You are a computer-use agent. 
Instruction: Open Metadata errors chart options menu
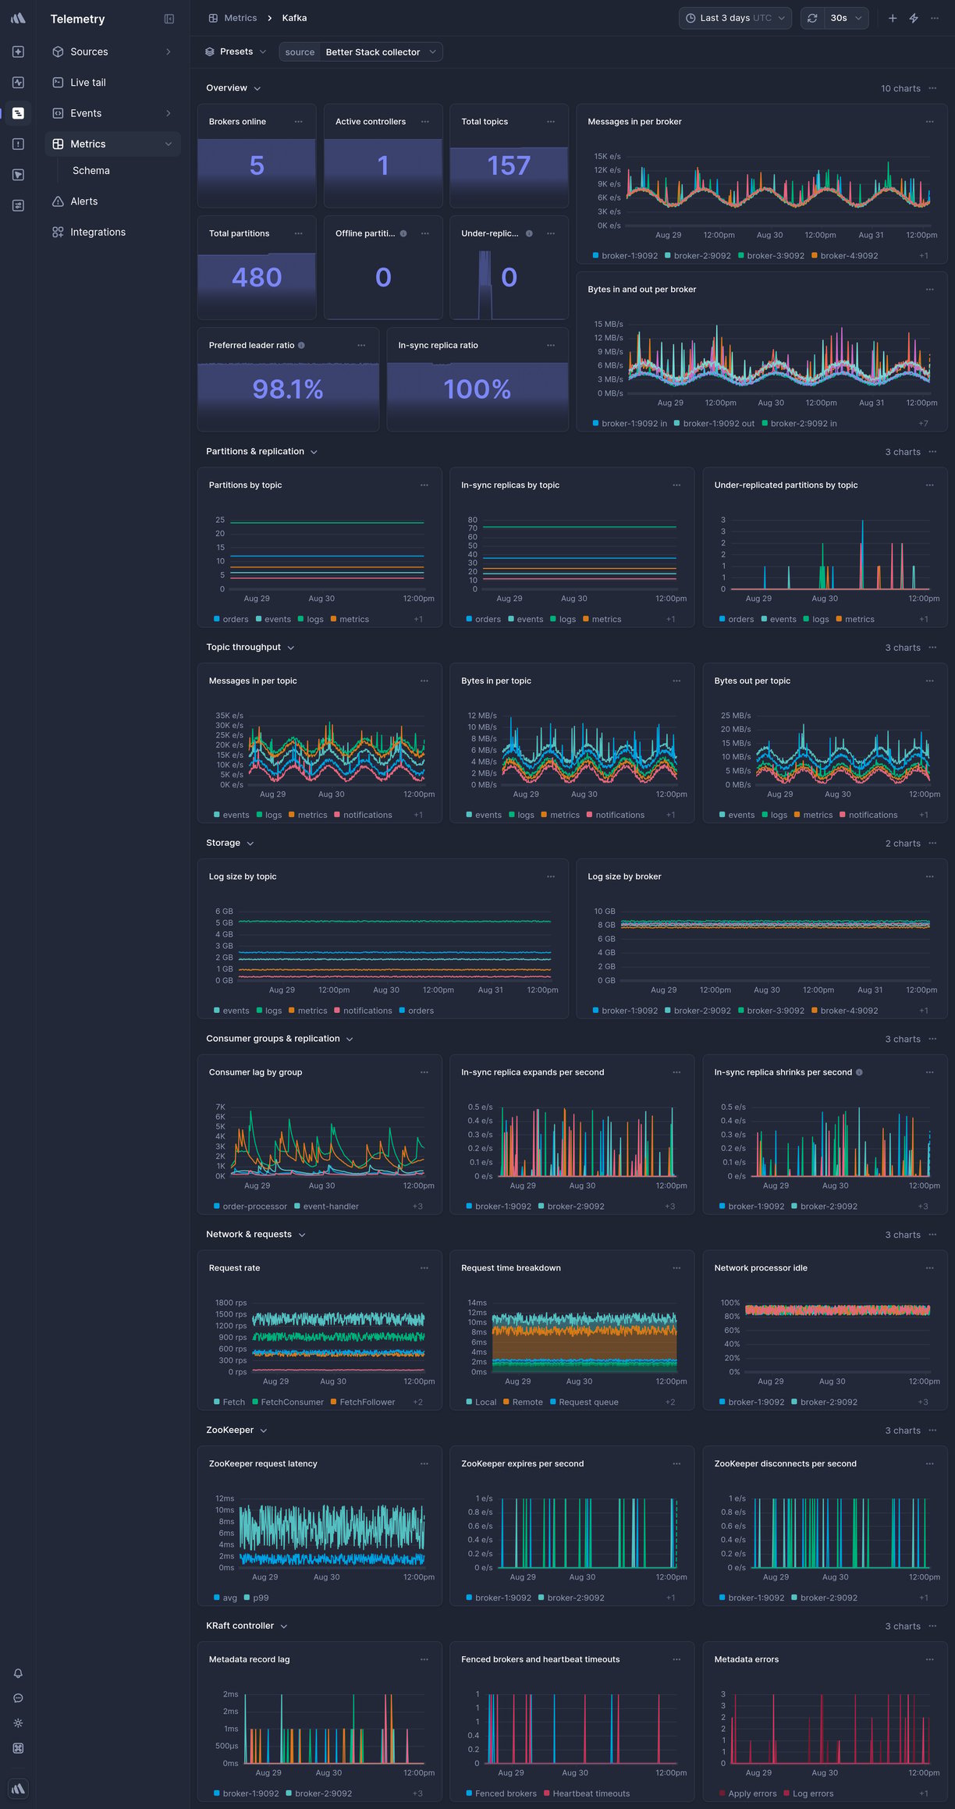click(930, 1659)
